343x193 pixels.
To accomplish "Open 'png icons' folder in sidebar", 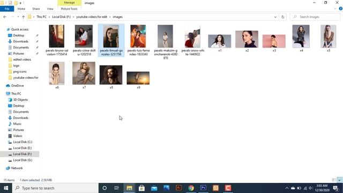I will coord(20,71).
